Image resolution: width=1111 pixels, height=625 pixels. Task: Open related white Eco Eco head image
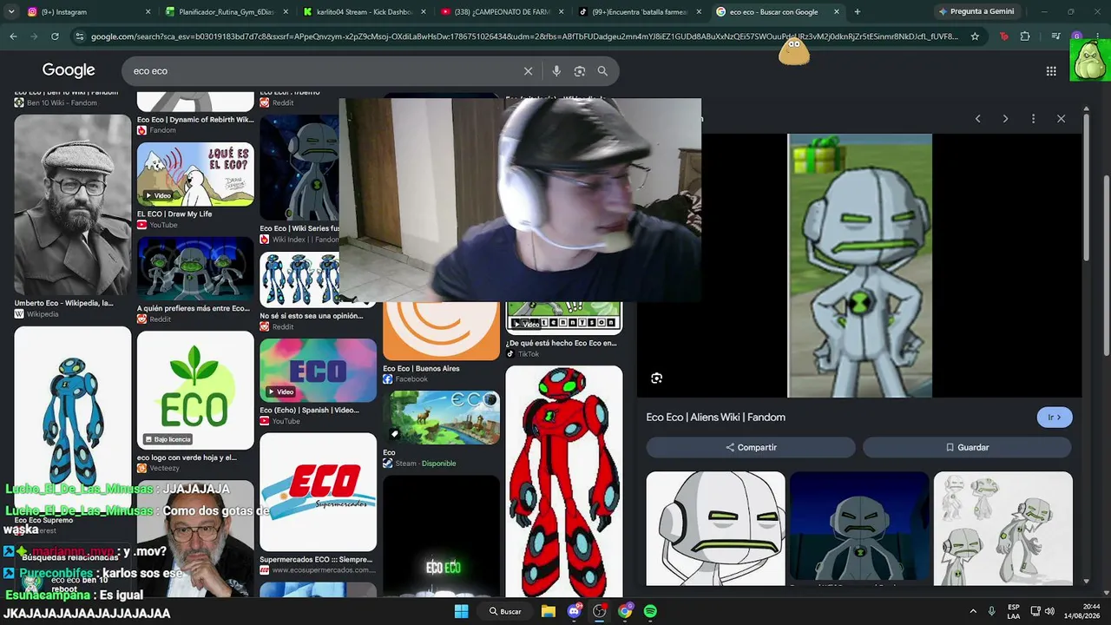(715, 529)
